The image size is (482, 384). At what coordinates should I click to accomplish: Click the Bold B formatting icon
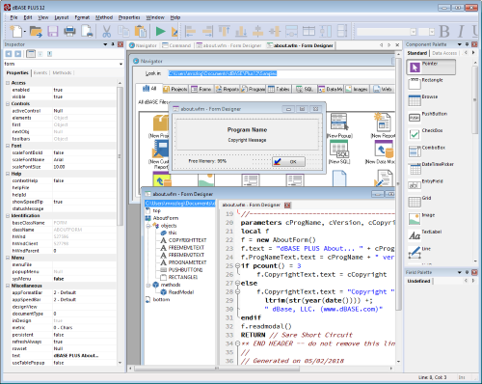(x=444, y=31)
